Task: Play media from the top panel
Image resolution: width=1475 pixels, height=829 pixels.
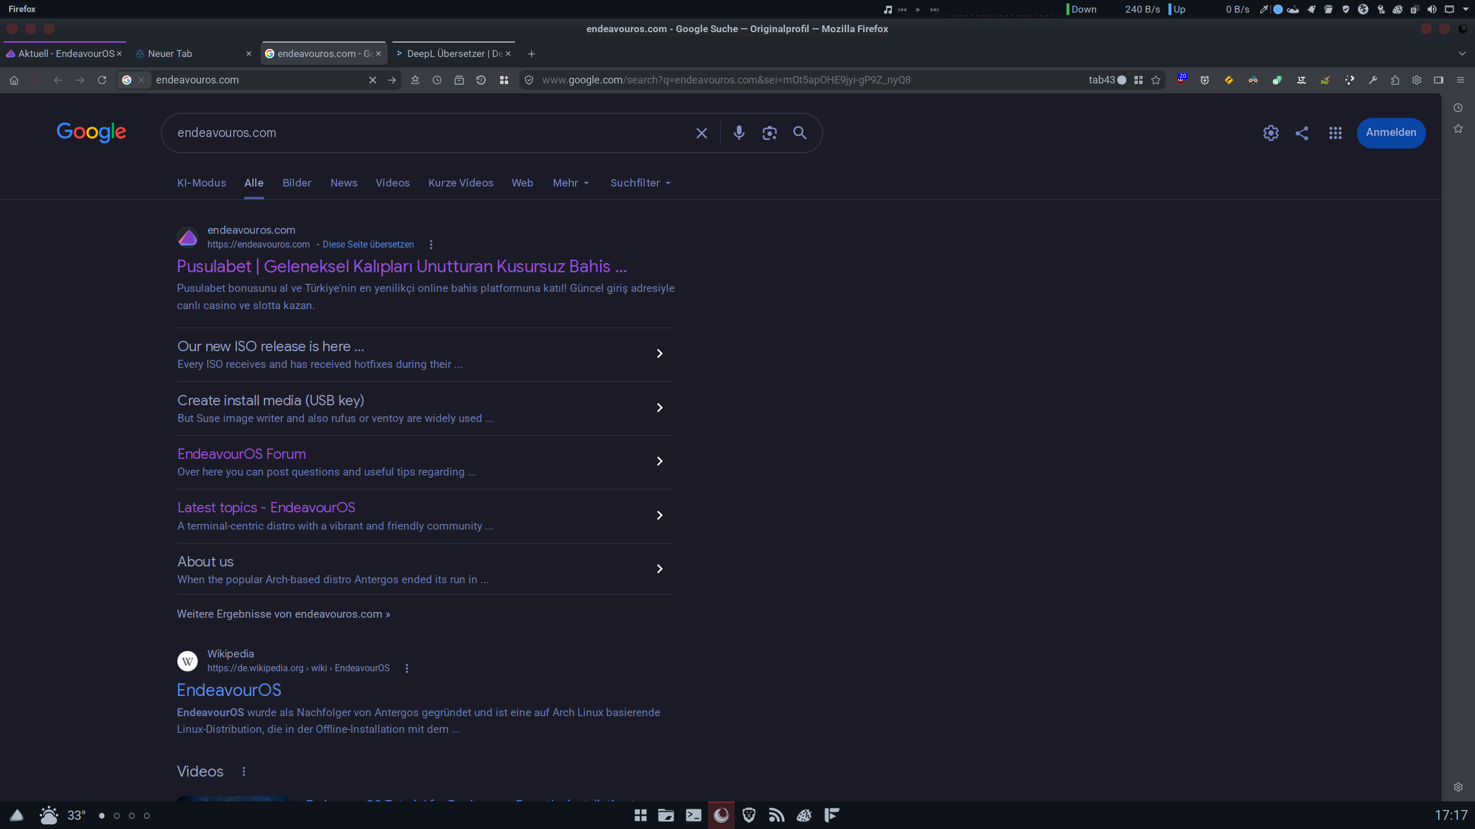Action: click(918, 9)
